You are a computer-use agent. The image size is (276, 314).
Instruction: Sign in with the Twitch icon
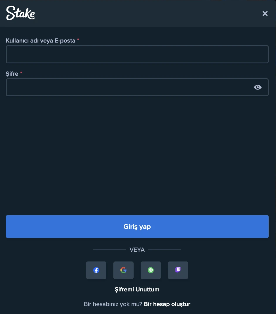click(x=178, y=270)
